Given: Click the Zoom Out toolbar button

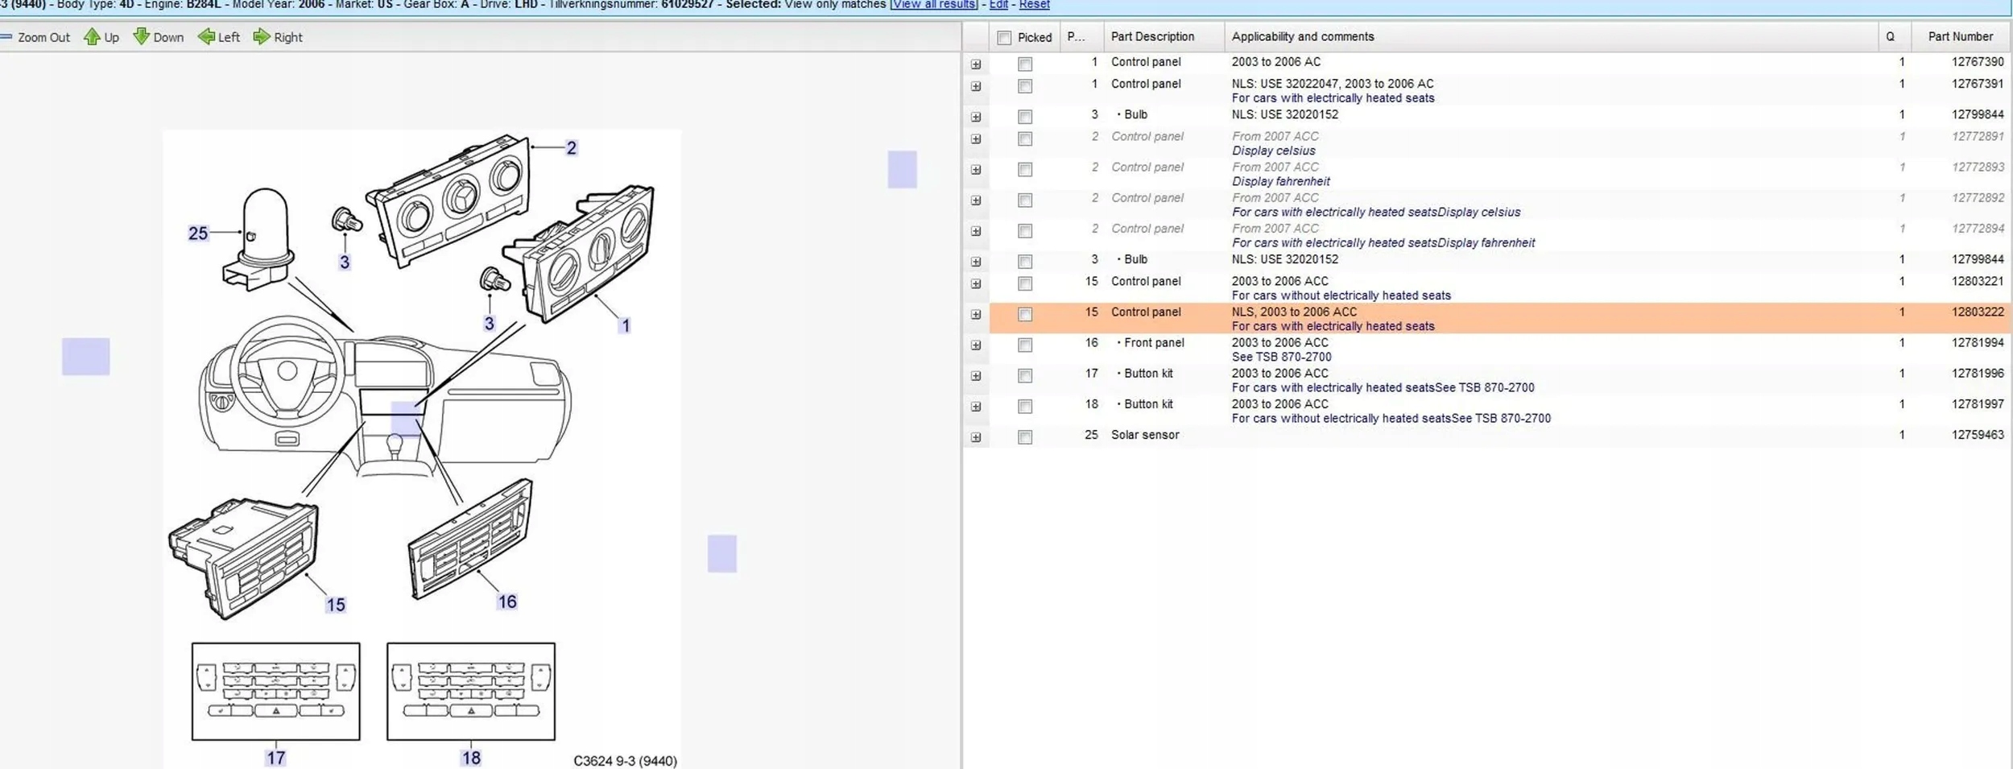Looking at the screenshot, I should coord(35,37).
